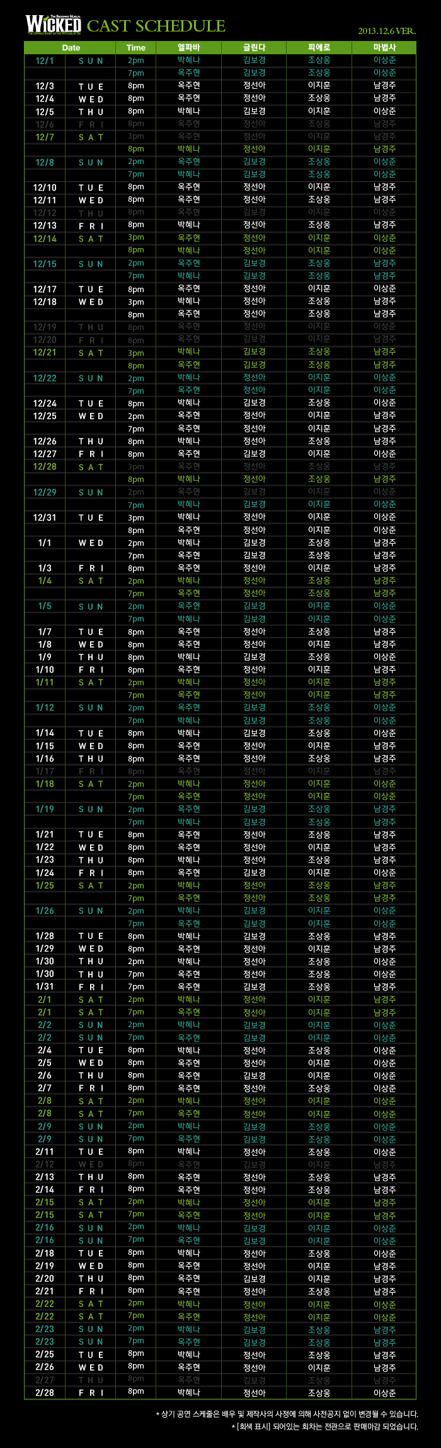Click 이지훈 in the 1/8 row

point(319,644)
